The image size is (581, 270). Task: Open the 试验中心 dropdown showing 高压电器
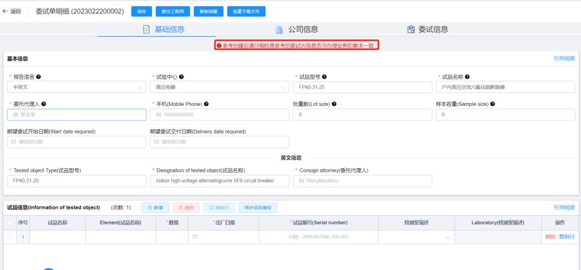pyautogui.click(x=218, y=87)
